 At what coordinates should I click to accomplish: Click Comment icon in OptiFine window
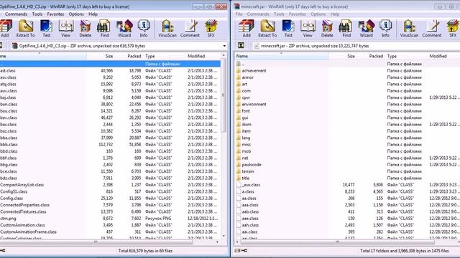pyautogui.click(x=190, y=29)
